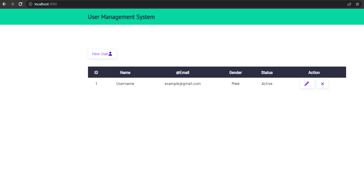Click the browser forward arrow
364x177 pixels.
(12, 4)
